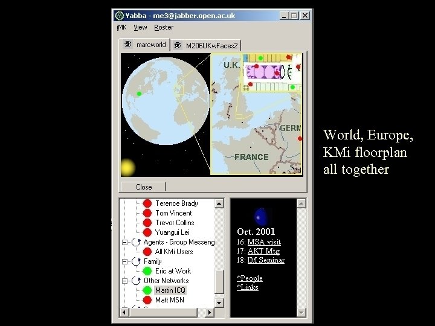Viewport: 435px width, 326px height.
Task: Click the red status icon for Yuangui Lei
Action: tap(147, 232)
